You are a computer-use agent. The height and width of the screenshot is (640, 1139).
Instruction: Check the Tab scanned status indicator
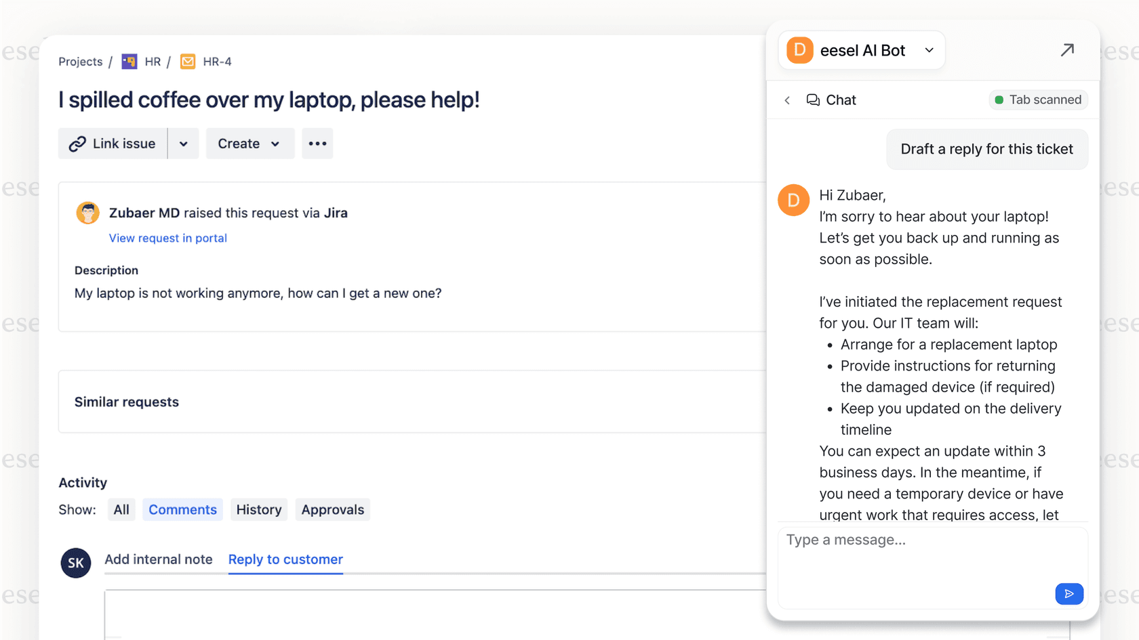(1038, 100)
